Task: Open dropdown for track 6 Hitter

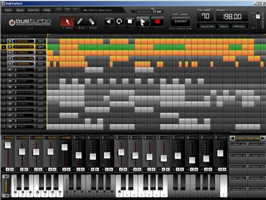Action: (10, 70)
